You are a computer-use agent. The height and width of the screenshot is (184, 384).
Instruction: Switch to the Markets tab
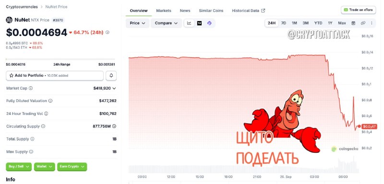[164, 11]
